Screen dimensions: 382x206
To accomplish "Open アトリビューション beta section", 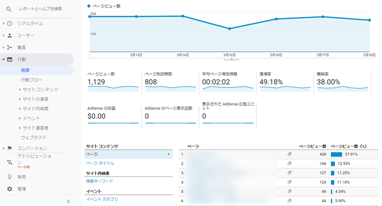I will (x=34, y=161).
